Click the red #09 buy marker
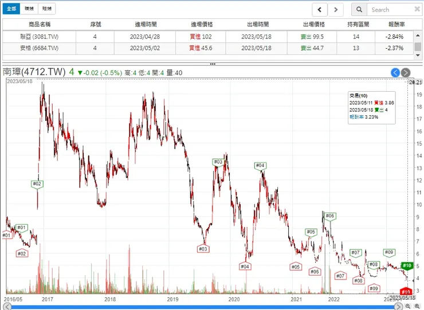Image resolution: width=424 pixels, height=310 pixels. pos(374,288)
